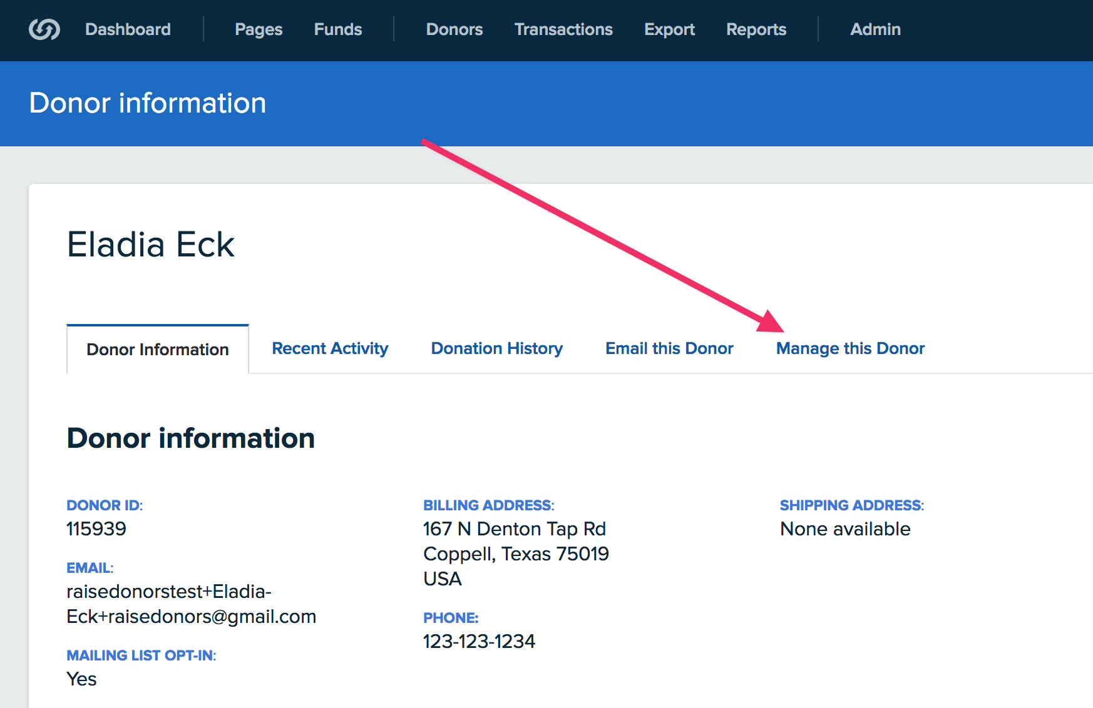
Task: Open the Dashboard menu item
Action: pyautogui.click(x=128, y=29)
